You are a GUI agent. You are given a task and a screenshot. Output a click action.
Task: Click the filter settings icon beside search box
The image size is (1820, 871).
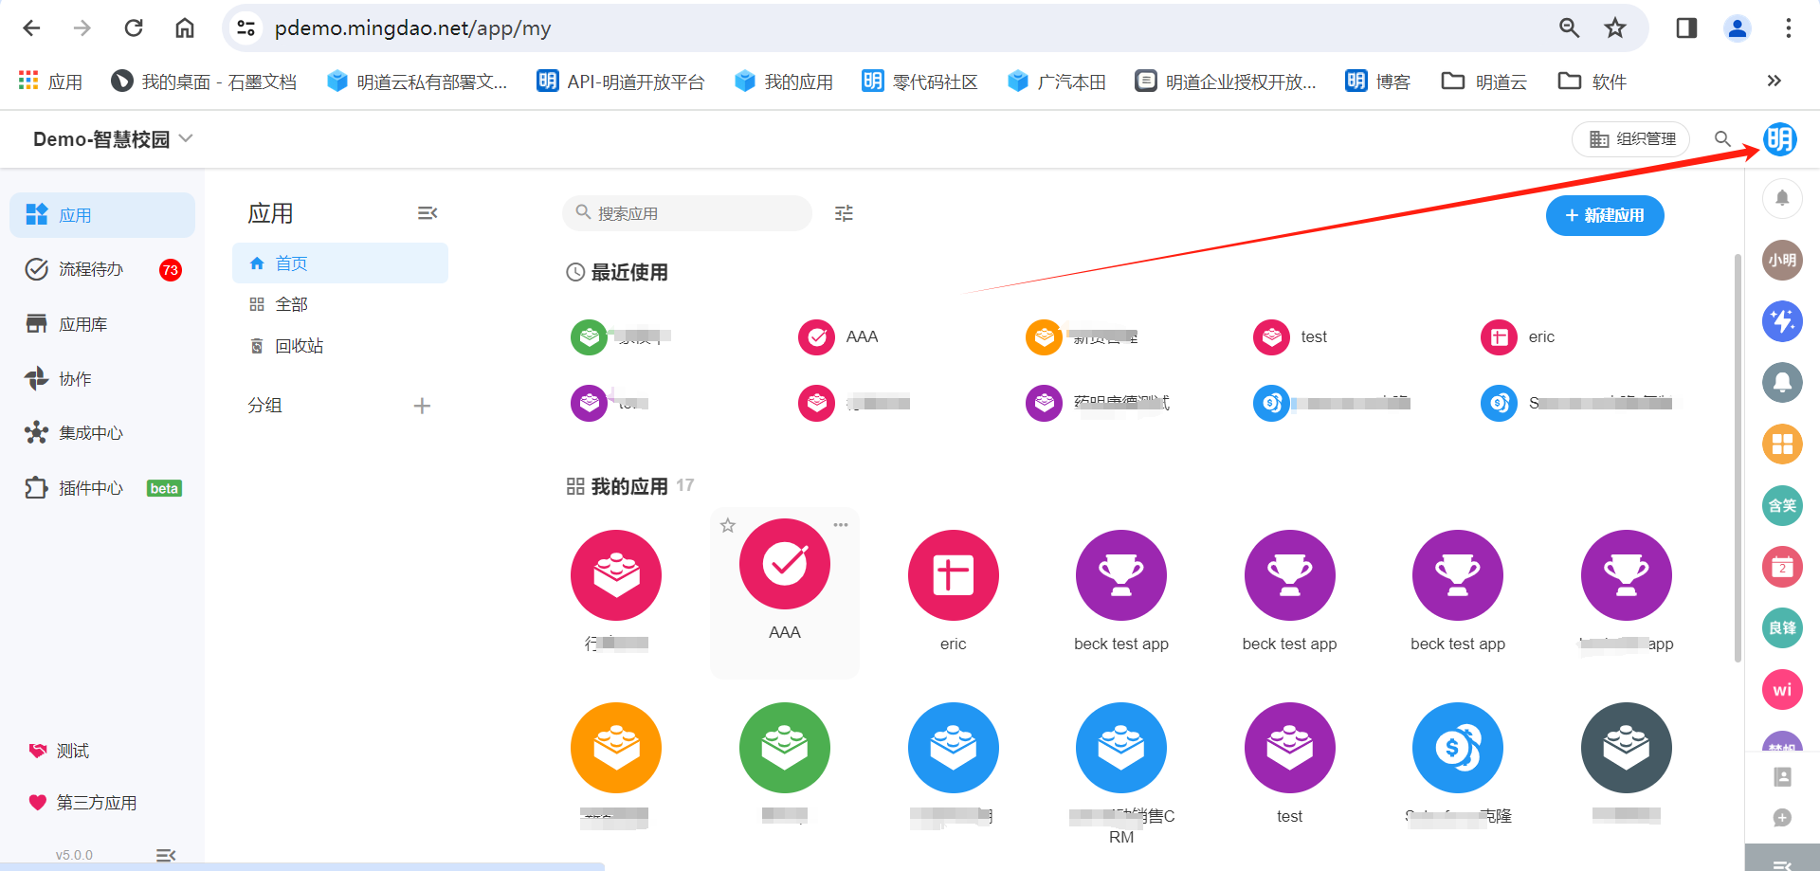(x=844, y=213)
